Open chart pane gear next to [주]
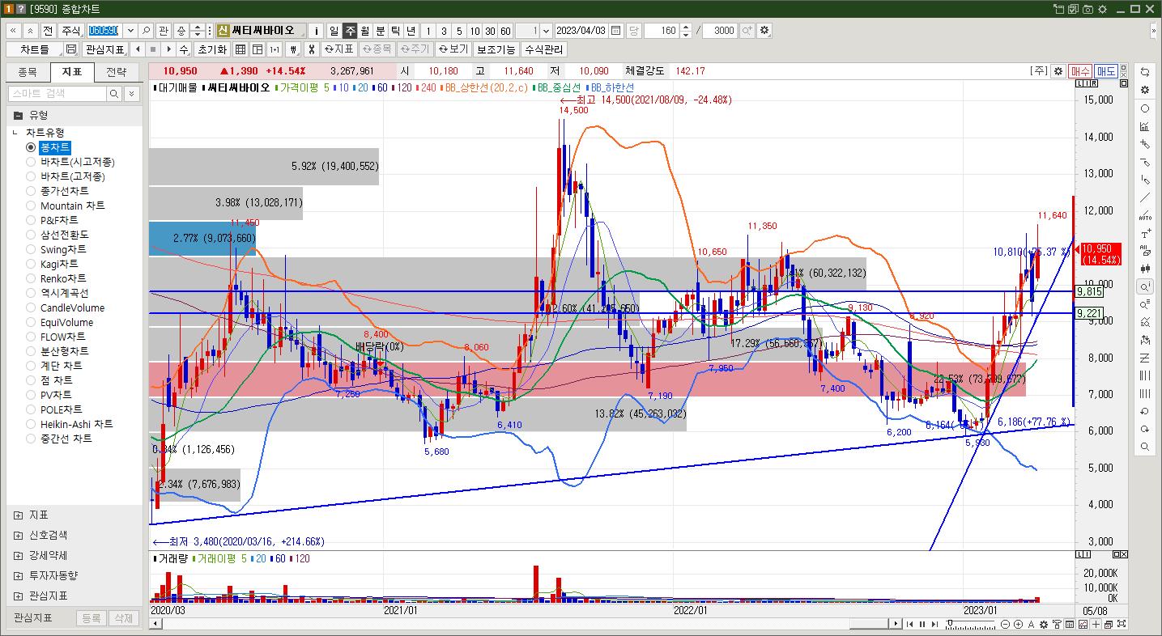 (1058, 71)
